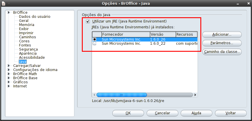Click the 1.6.0_26 version cell
The image size is (252, 121).
pos(158,39)
